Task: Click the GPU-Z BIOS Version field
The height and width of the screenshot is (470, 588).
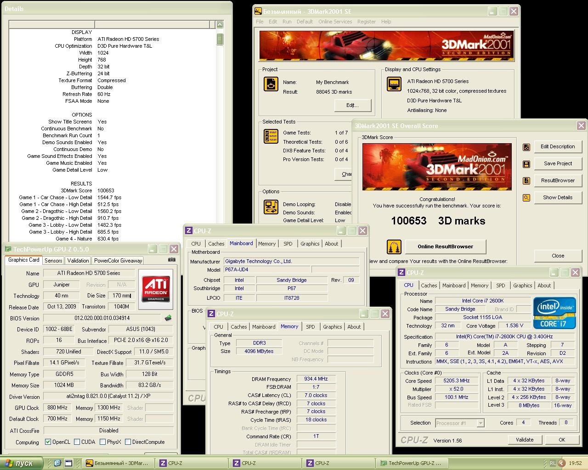Action: tap(102, 318)
